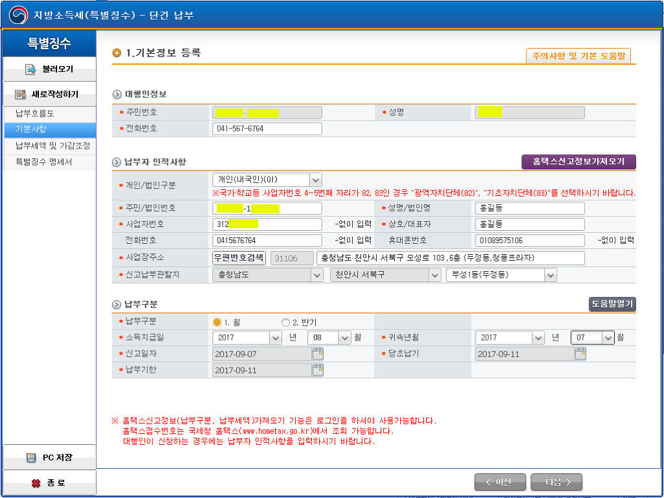This screenshot has width=664, height=498.
Task: Click the 불러오기 load icon button
Action: tap(30, 69)
